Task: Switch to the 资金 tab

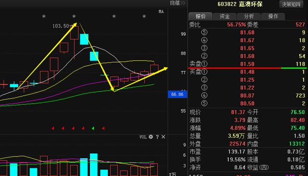Action: click(x=225, y=16)
